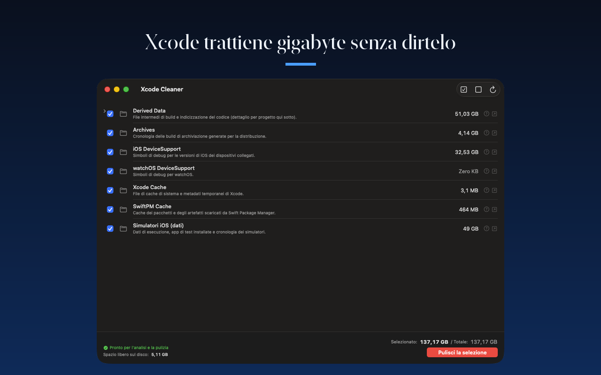Click the Derived Data row title
The image size is (601, 375).
tap(149, 111)
